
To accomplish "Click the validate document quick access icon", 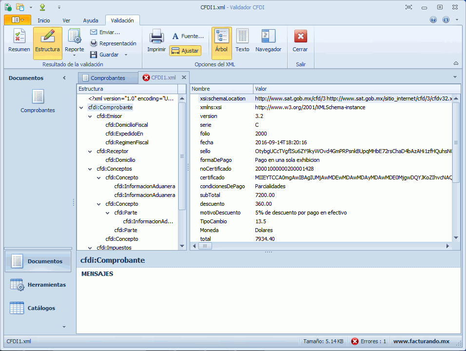I will click(x=8, y=7).
